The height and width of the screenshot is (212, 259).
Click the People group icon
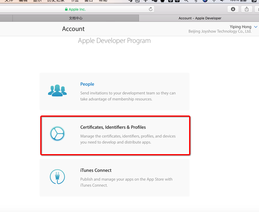pyautogui.click(x=57, y=90)
